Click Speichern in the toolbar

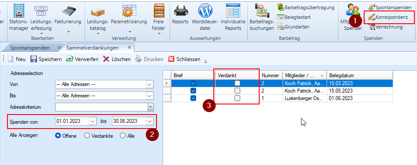click(46, 59)
